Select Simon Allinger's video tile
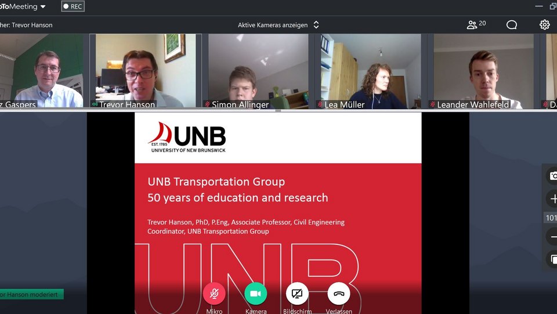The height and width of the screenshot is (314, 557). [258, 71]
